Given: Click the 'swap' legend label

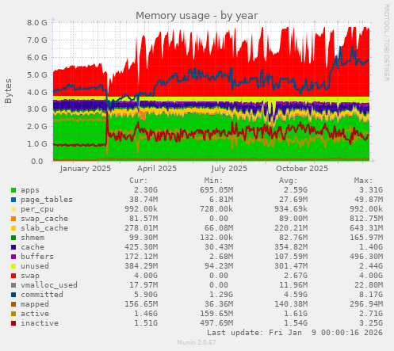Looking at the screenshot, I should (30, 276).
